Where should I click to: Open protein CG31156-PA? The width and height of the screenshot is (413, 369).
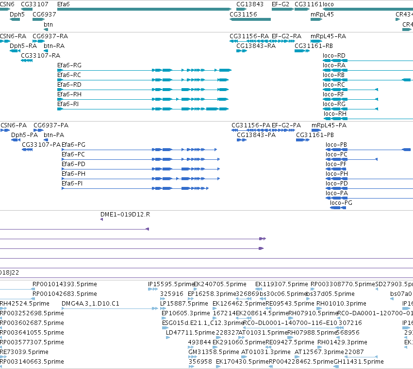click(251, 125)
